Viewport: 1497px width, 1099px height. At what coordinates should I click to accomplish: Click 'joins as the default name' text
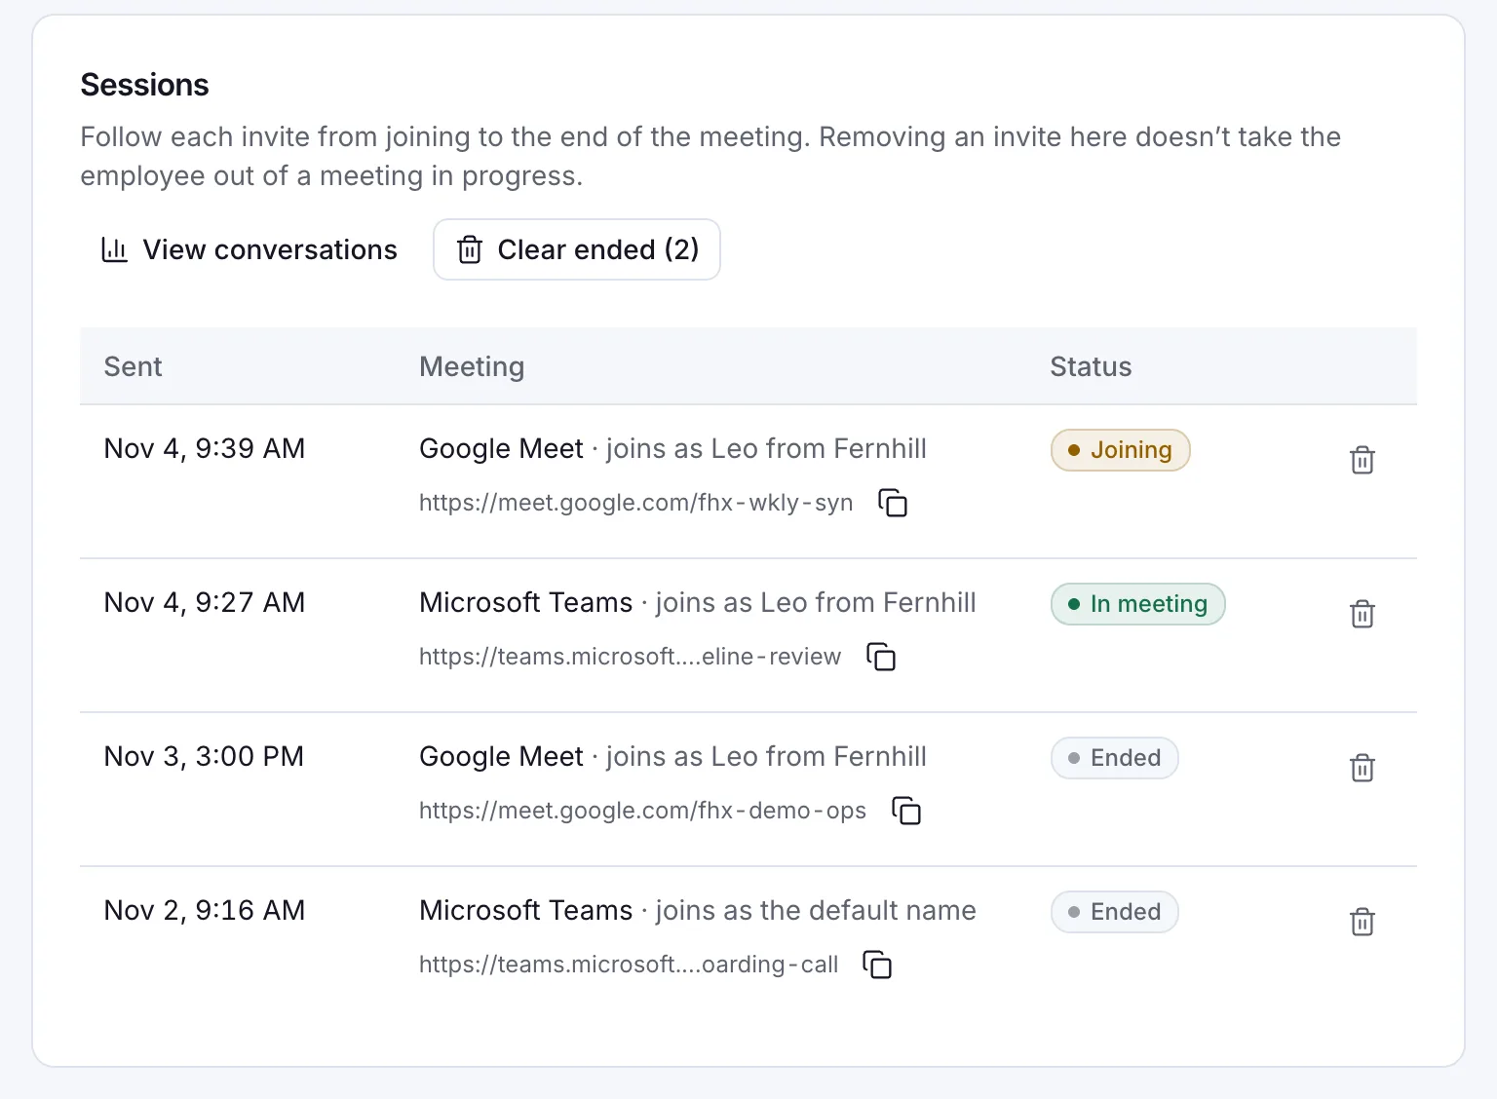[816, 910]
